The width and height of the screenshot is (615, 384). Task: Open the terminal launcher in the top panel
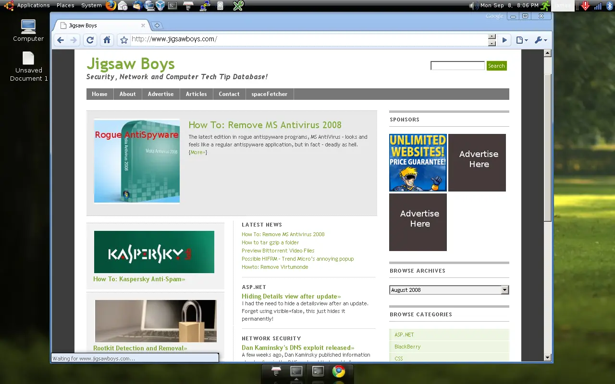[172, 6]
